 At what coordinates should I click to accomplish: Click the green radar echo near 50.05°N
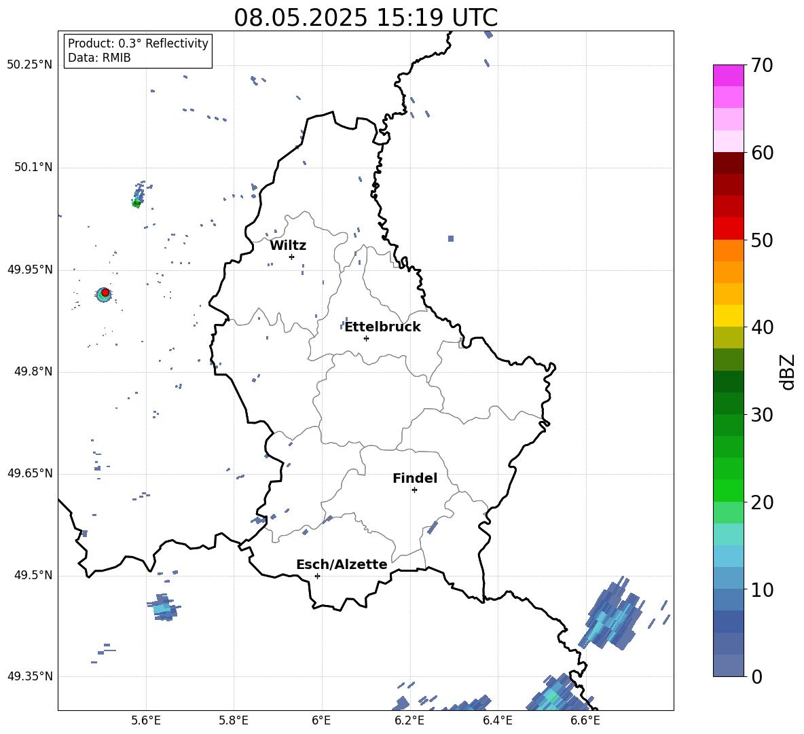click(136, 204)
